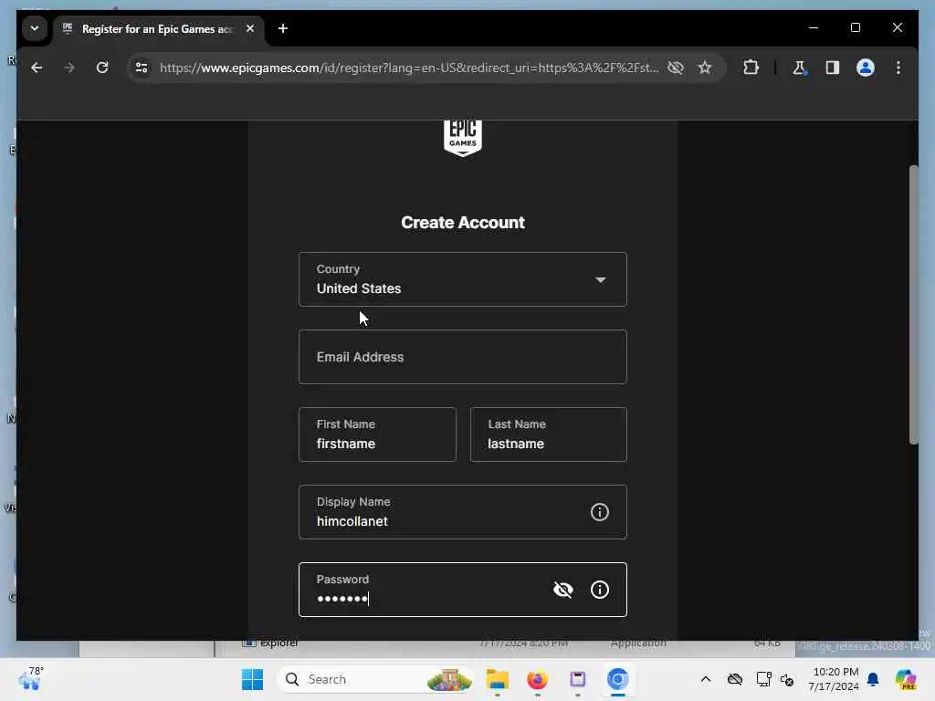The height and width of the screenshot is (701, 935).
Task: Show hidden system tray icons
Action: 706,679
